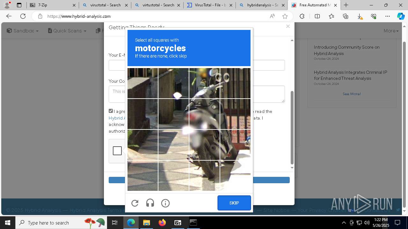
Task: Click the dialog scroll-down arrow
Action: click(292, 168)
